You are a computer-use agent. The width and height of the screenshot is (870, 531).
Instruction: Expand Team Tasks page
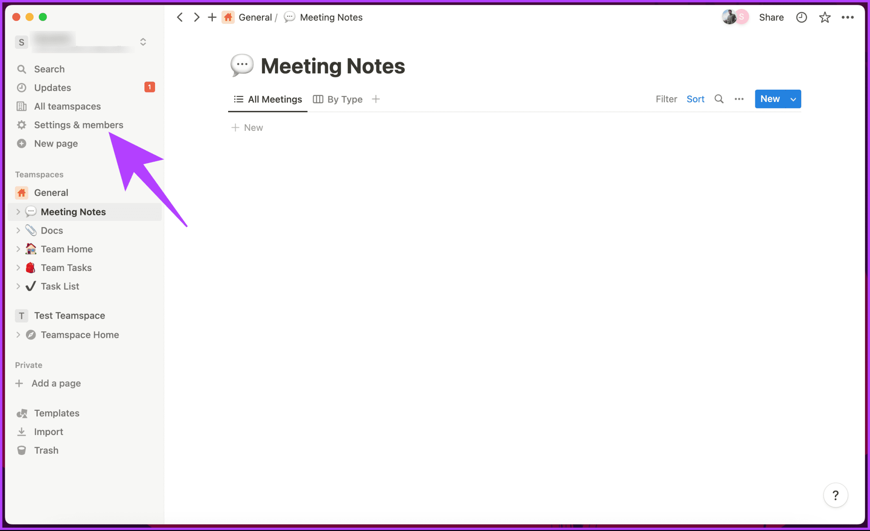[18, 268]
